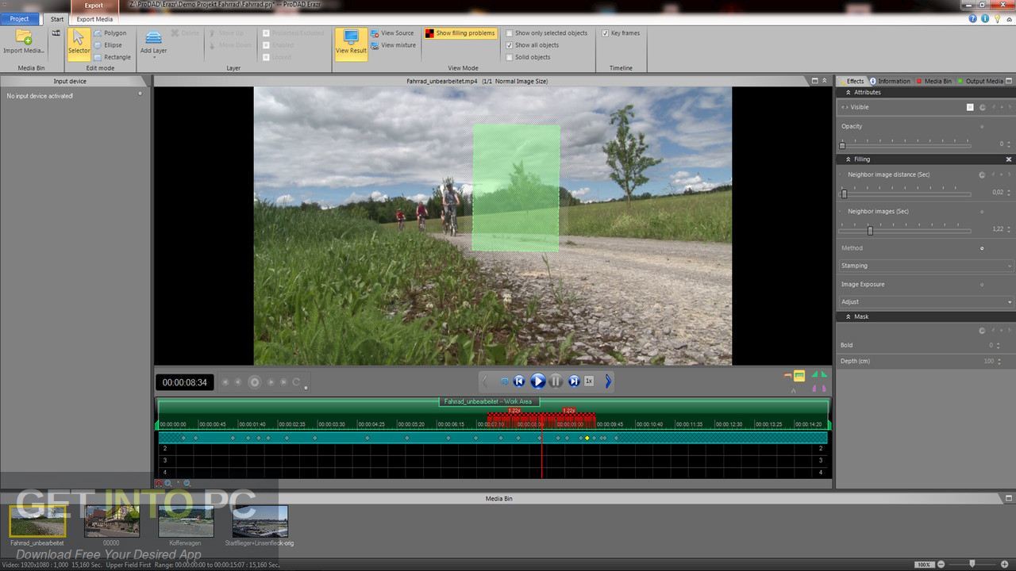Switch to View mixture mode
This screenshot has width=1016, height=571.
393,45
